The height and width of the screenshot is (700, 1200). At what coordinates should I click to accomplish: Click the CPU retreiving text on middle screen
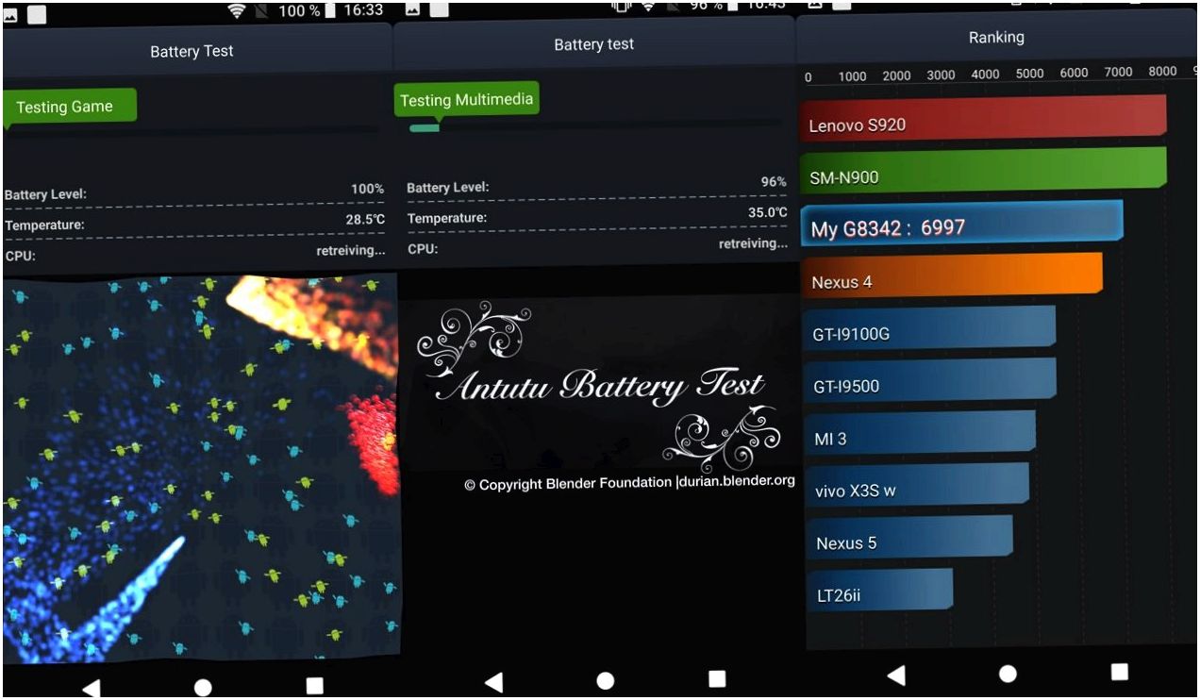753,243
